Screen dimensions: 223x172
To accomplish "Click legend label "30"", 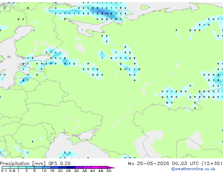I will (x=76, y=171).
